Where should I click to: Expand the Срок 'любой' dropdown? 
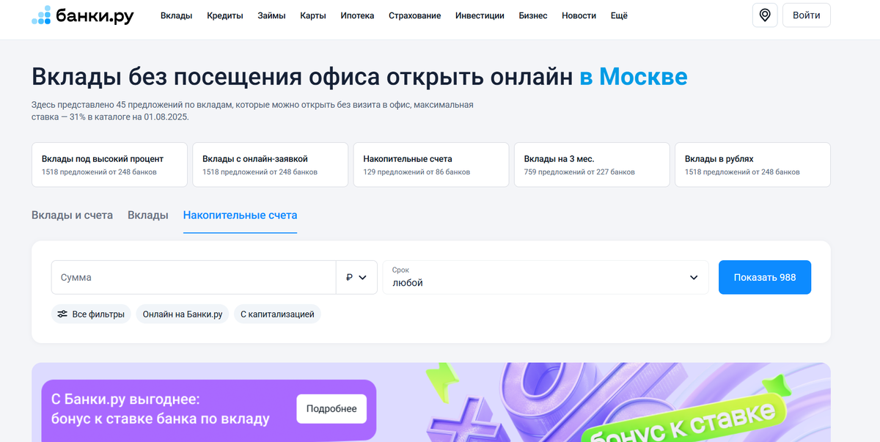click(x=546, y=277)
